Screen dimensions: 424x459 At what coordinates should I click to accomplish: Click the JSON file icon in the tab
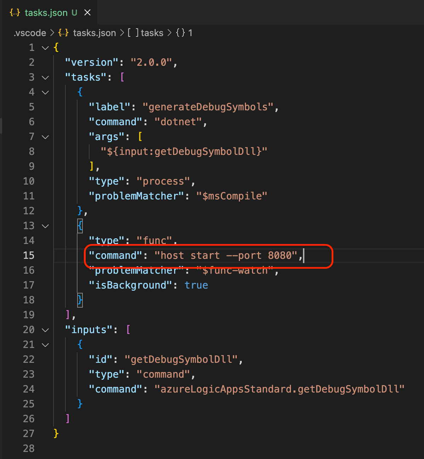point(15,13)
